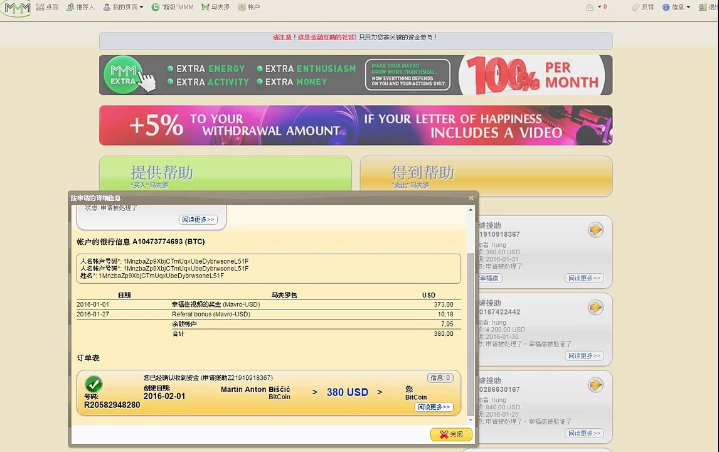Image resolution: width=719 pixels, height=452 pixels.
Task: Open the 帐户 menu item
Action: click(249, 7)
